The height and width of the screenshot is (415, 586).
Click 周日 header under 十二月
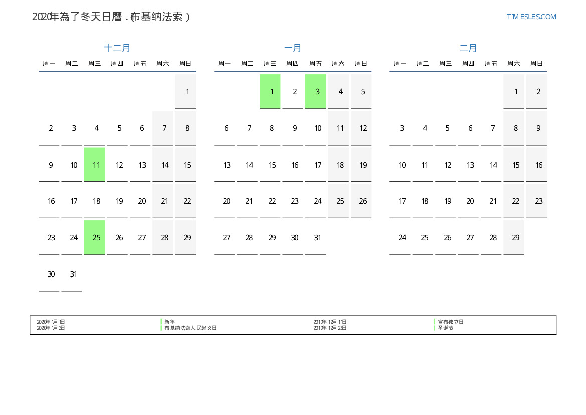click(185, 64)
